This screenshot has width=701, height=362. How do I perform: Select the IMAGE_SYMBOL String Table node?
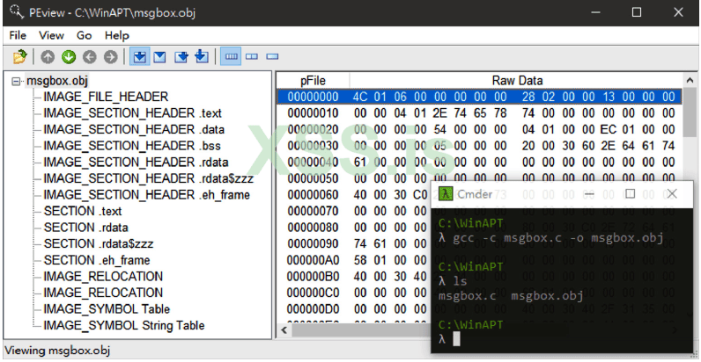(x=123, y=326)
